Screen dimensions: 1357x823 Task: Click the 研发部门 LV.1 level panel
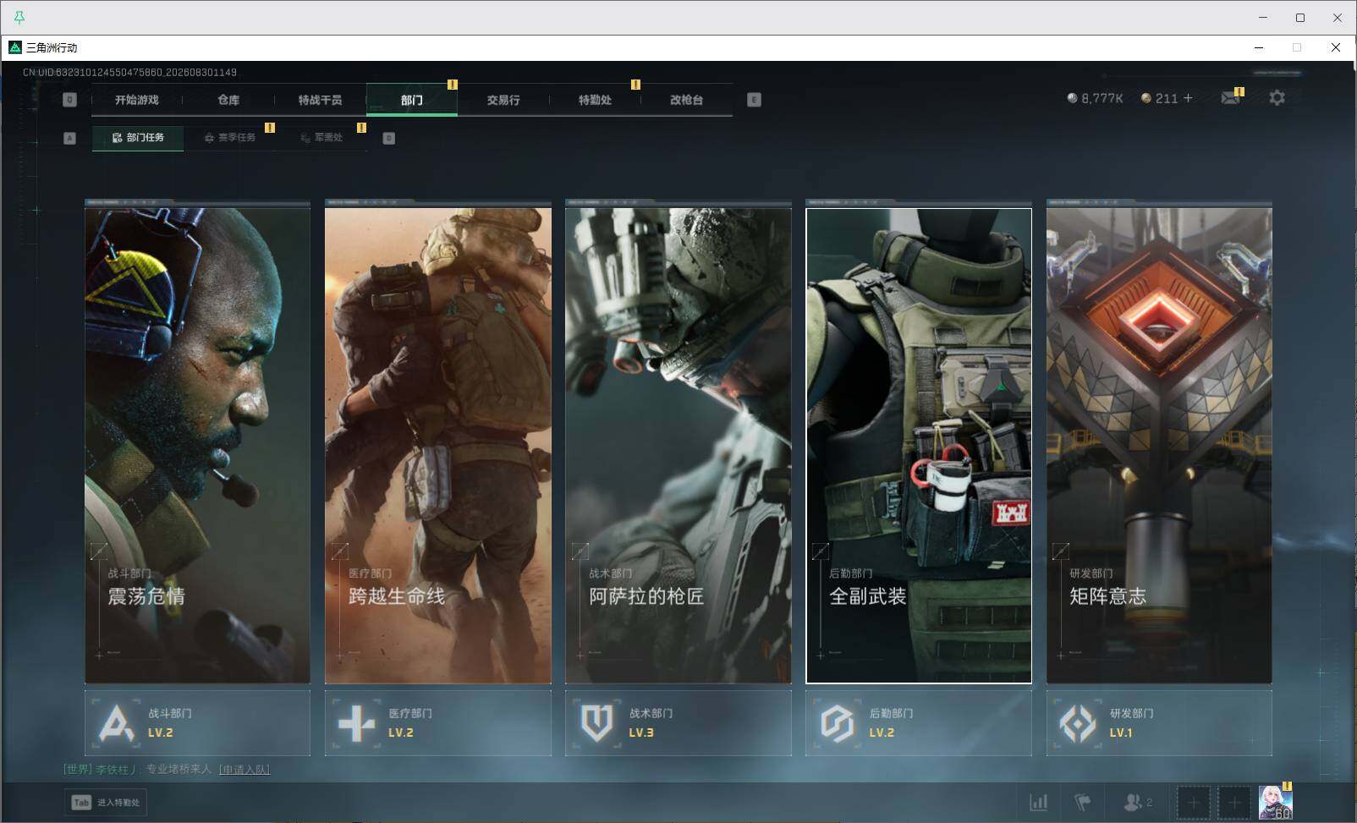click(1159, 723)
